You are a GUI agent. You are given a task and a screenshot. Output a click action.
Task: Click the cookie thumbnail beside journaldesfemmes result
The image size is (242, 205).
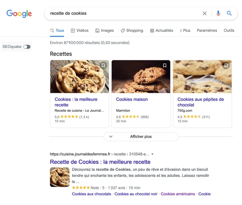click(59, 177)
